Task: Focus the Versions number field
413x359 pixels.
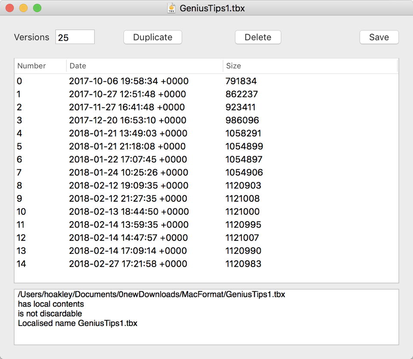Action: [75, 37]
